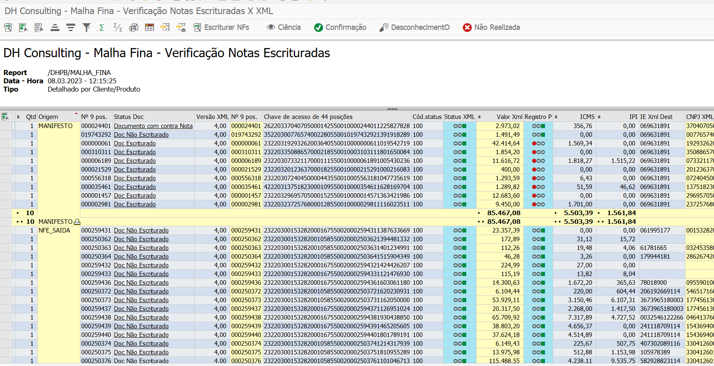Image resolution: width=714 pixels, height=366 pixels.
Task: Open 'Doc Escriturado' link for 000000061
Action: pos(135,143)
